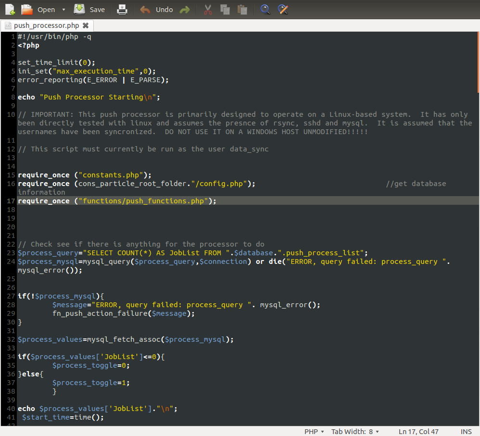Click the Ln 17, Col 47 position indicator
This screenshot has height=436, width=480.
coord(418,432)
